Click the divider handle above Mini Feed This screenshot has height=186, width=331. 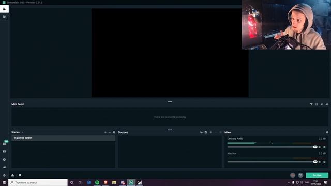coord(170,102)
